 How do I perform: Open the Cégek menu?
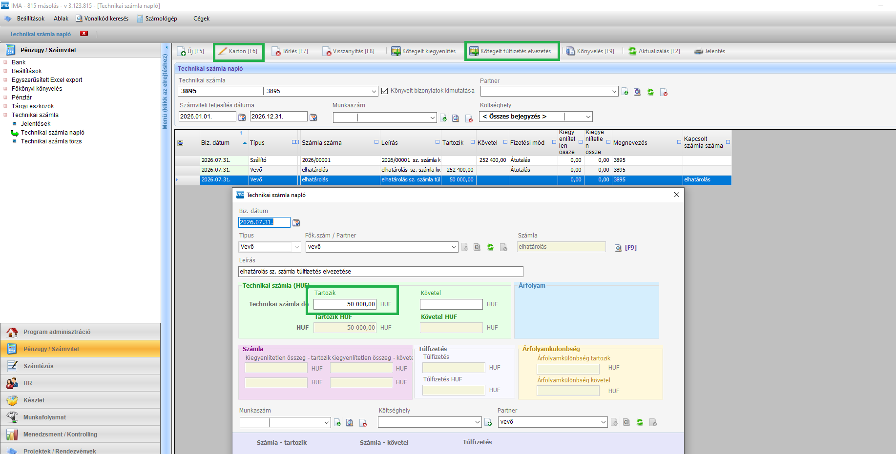click(x=201, y=19)
